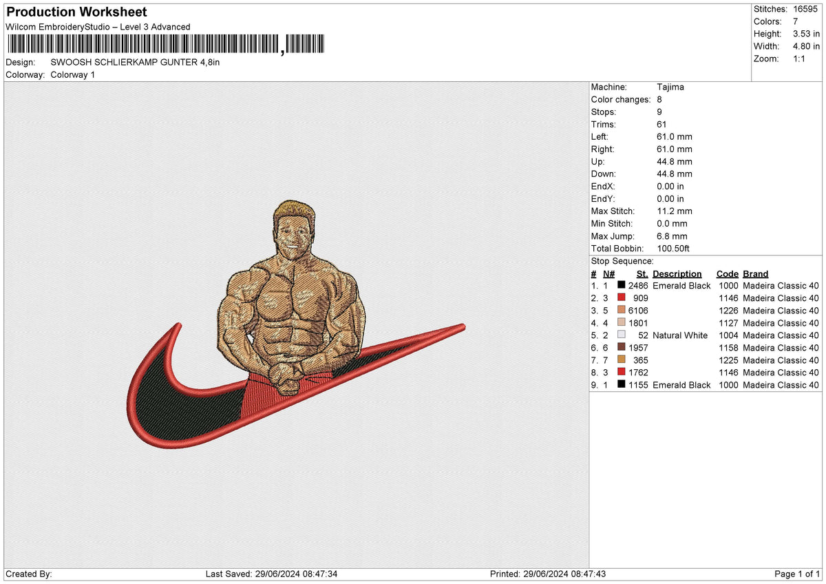Click the Right: label
Image resolution: width=826 pixels, height=584 pixels.
click(x=603, y=149)
